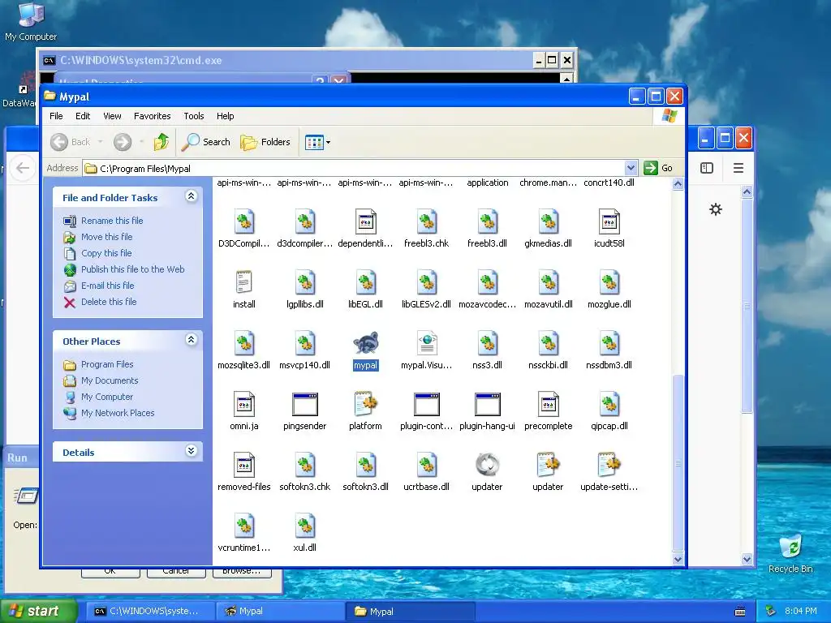This screenshot has width=831, height=623.
Task: Click the dependentli... file icon
Action: tap(366, 221)
